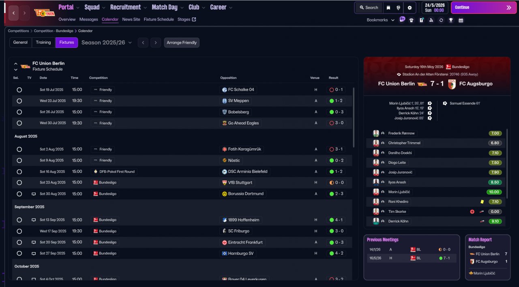Switch to the Fixtures tab
Viewport: 519px width, 287px height.
tap(66, 43)
